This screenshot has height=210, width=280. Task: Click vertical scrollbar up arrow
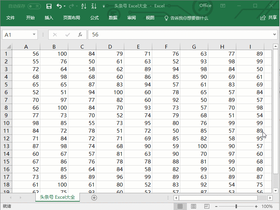[x=275, y=47]
